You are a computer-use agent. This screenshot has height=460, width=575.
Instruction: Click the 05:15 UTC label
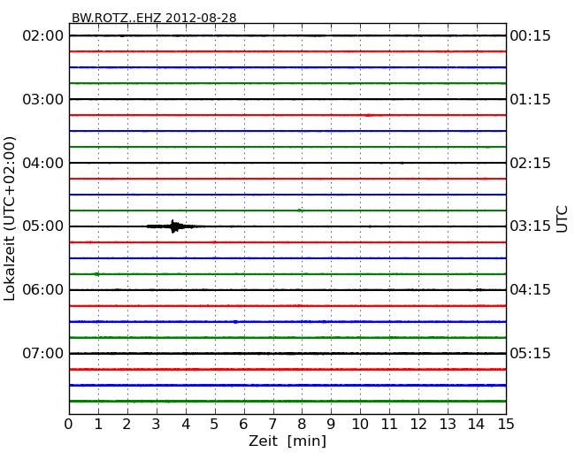(530, 353)
